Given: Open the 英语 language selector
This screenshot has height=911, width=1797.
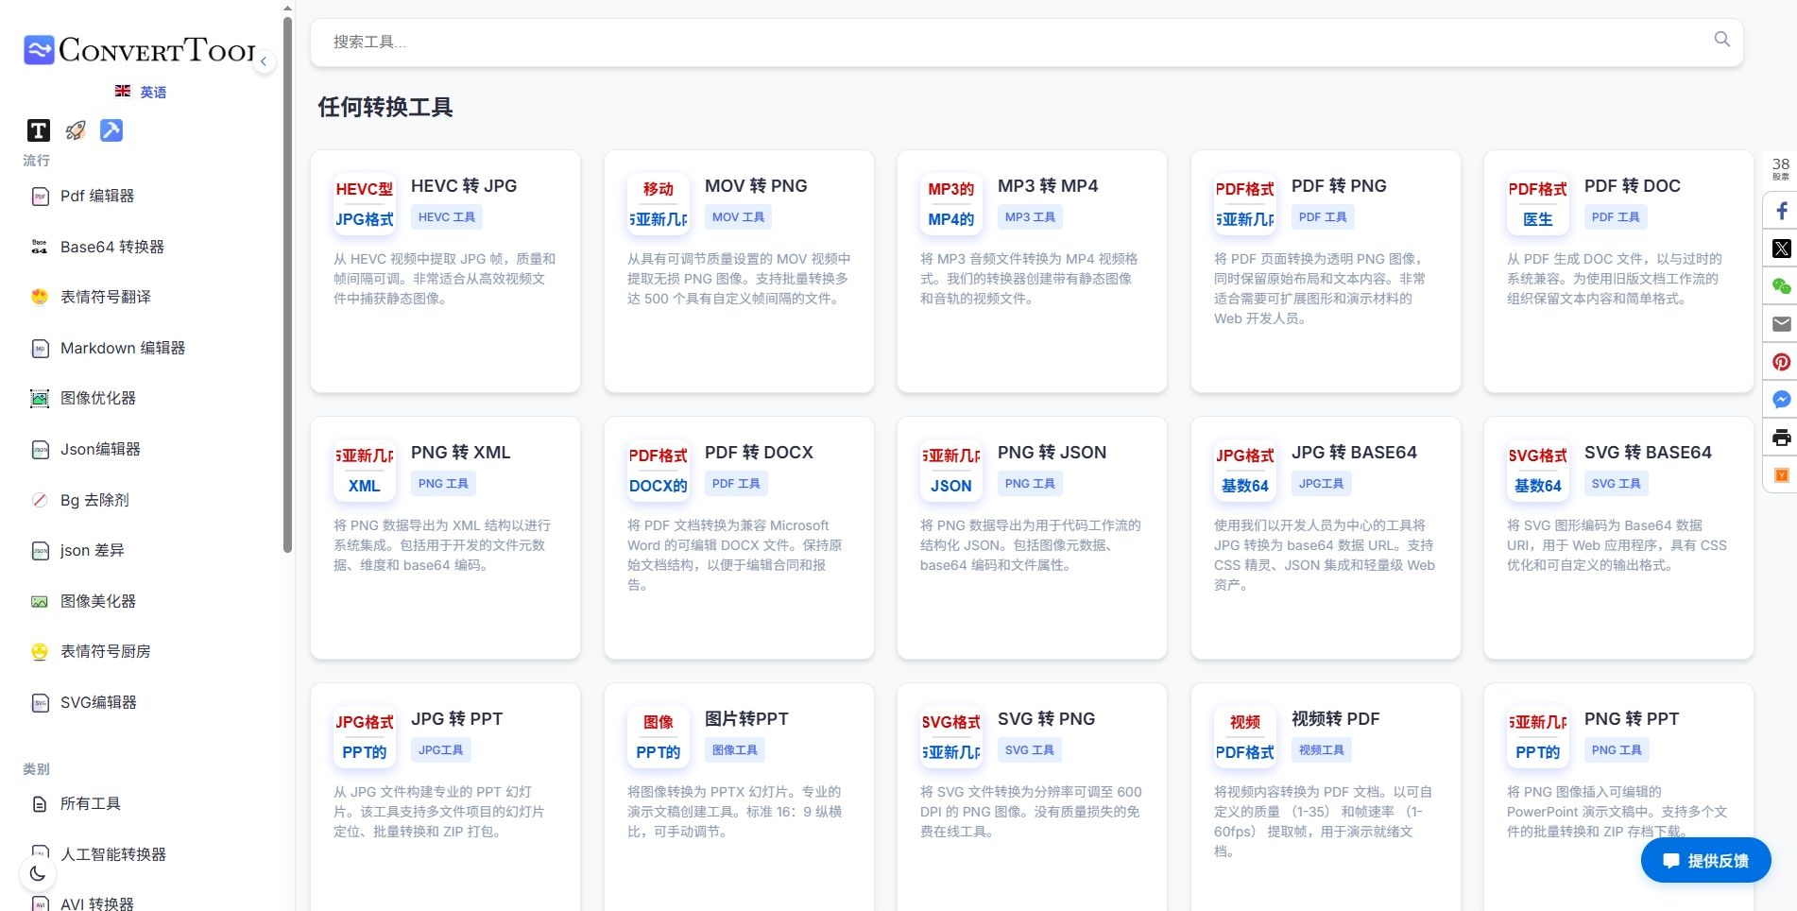Looking at the screenshot, I should click(142, 92).
